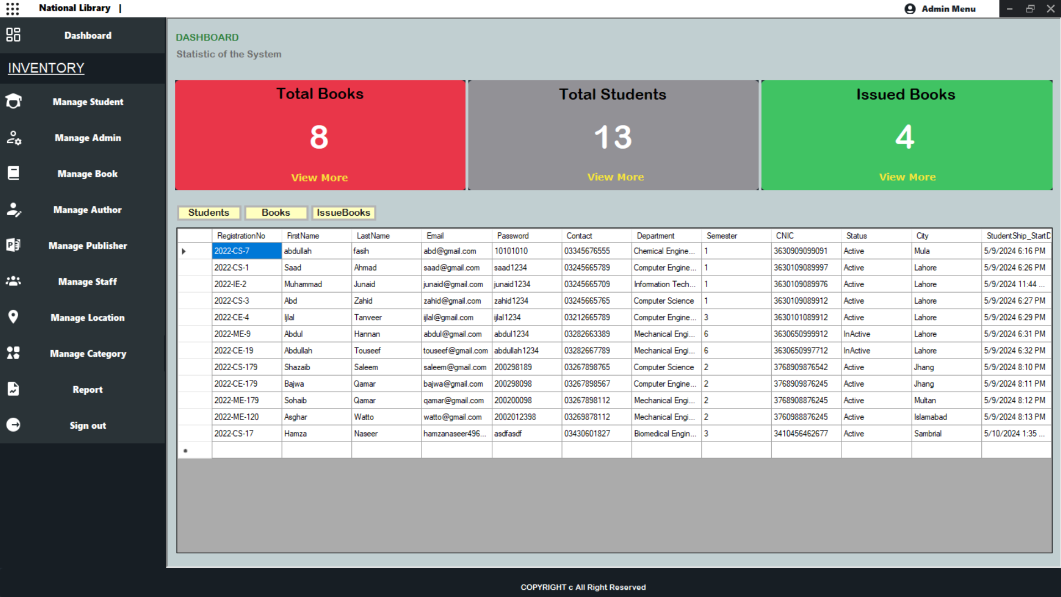
Task: Click View More on Total Students card
Action: [x=615, y=176]
